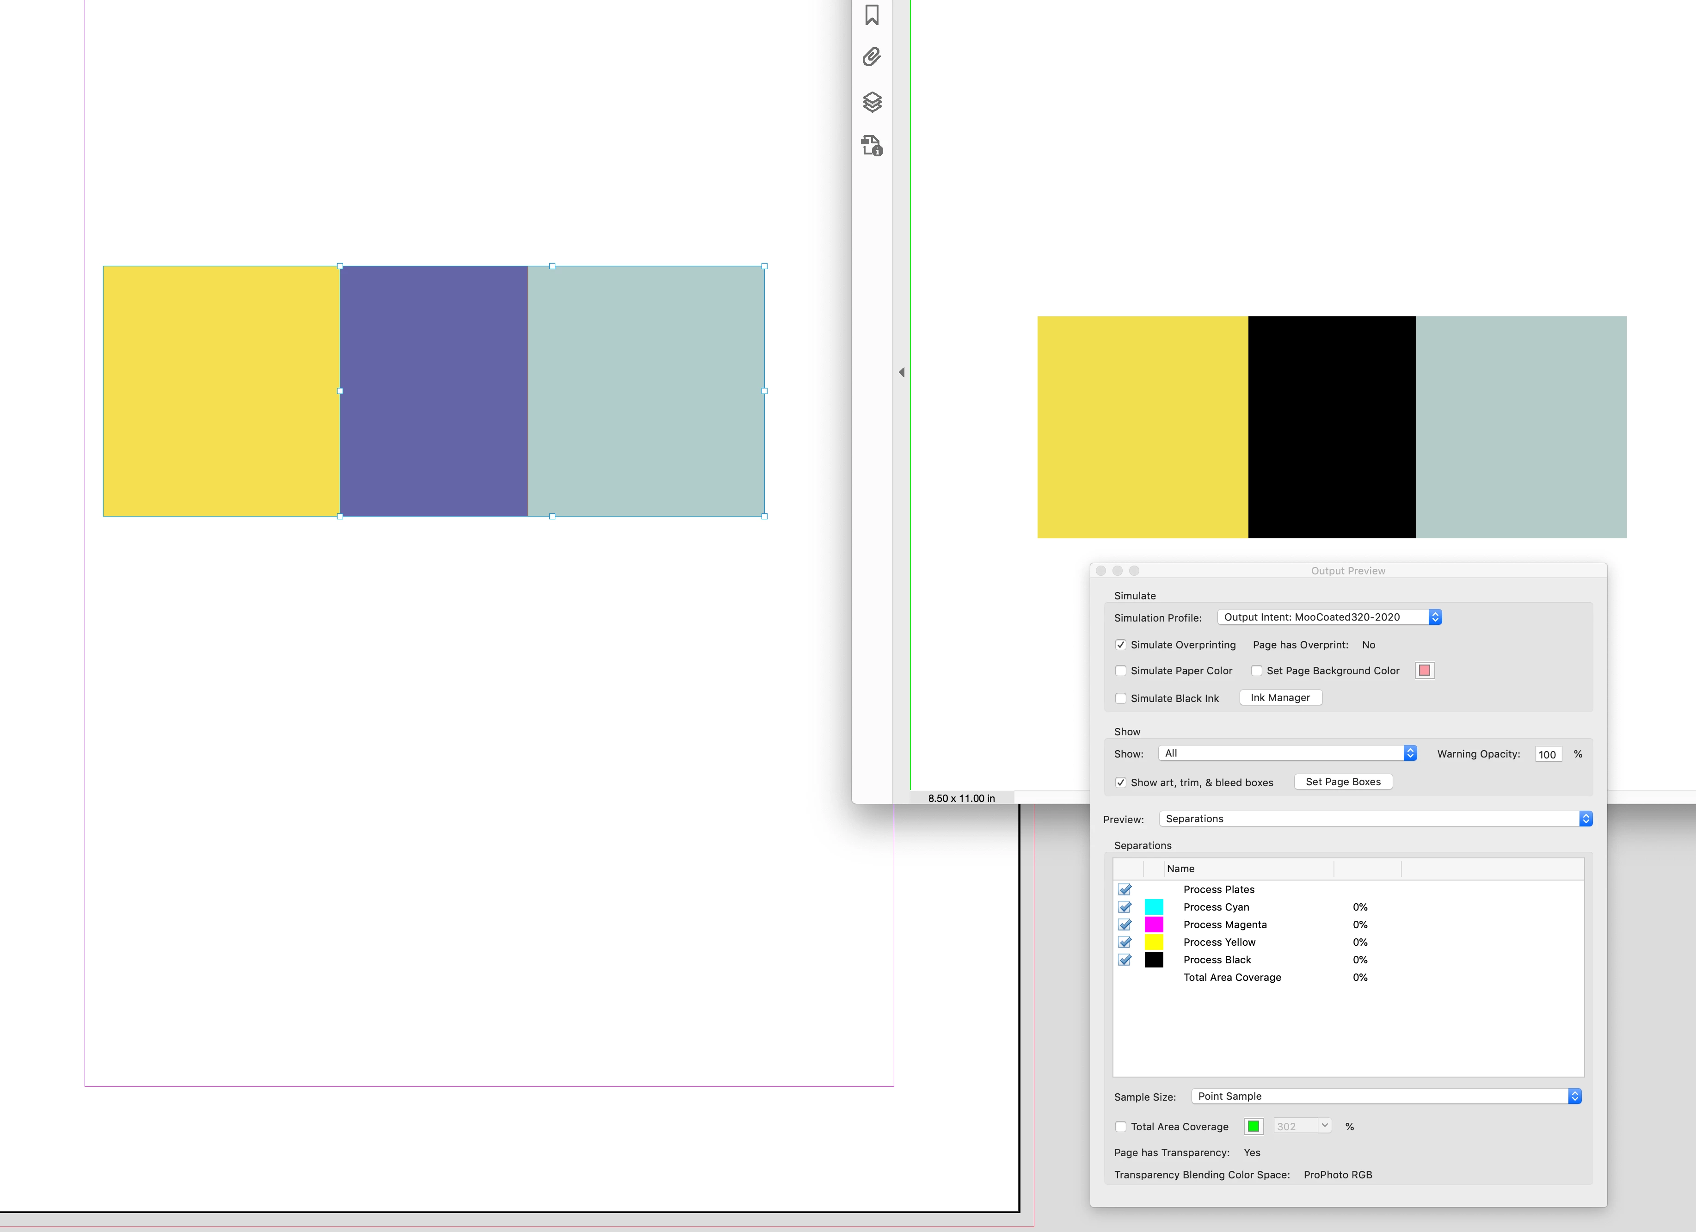Open the Attachments paperclip icon
Image resolution: width=1696 pixels, height=1232 pixels.
[872, 57]
